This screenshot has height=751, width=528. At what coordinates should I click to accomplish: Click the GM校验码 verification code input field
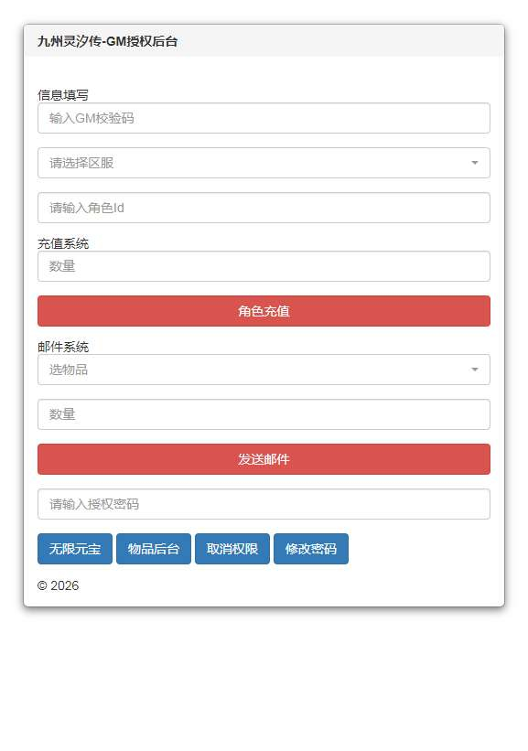pos(264,118)
